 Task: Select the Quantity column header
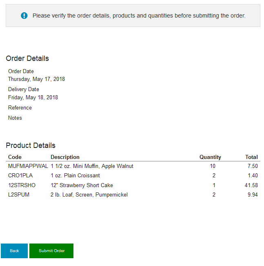click(210, 157)
